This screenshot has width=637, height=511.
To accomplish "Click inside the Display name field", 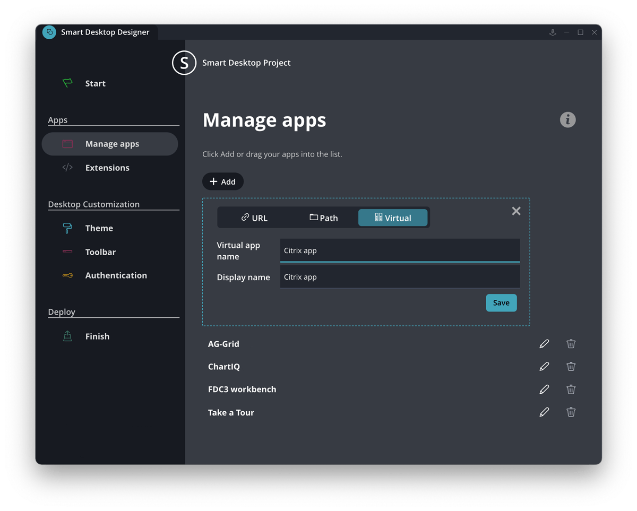I will 399,276.
